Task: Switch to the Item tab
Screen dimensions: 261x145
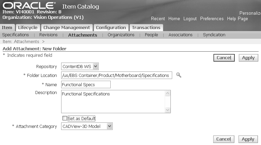Action: pyautogui.click(x=7, y=28)
